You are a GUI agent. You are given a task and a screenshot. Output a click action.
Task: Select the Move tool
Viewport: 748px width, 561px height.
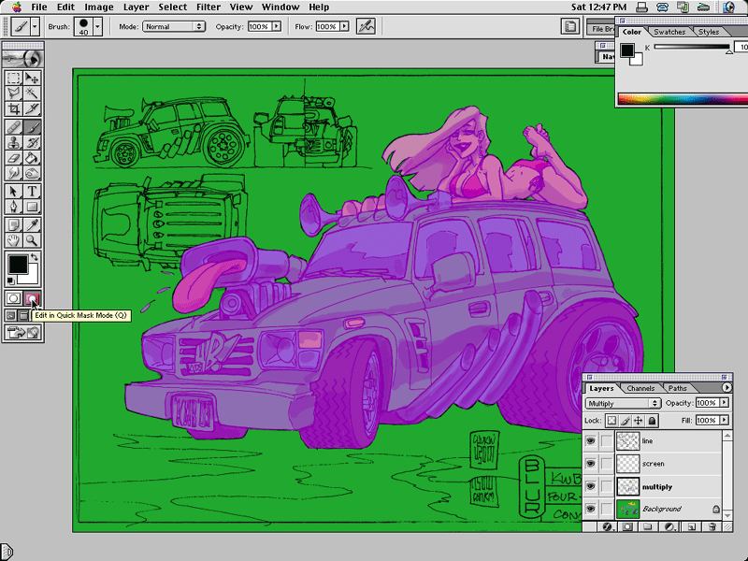coord(32,79)
